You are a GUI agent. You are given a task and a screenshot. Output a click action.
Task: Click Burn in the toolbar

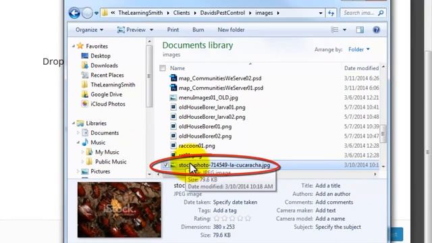tap(198, 30)
